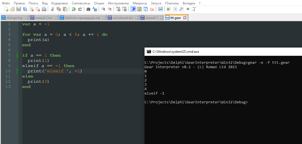Click the cmd.exe window title bar
The image size is (302, 144).
tap(220, 51)
